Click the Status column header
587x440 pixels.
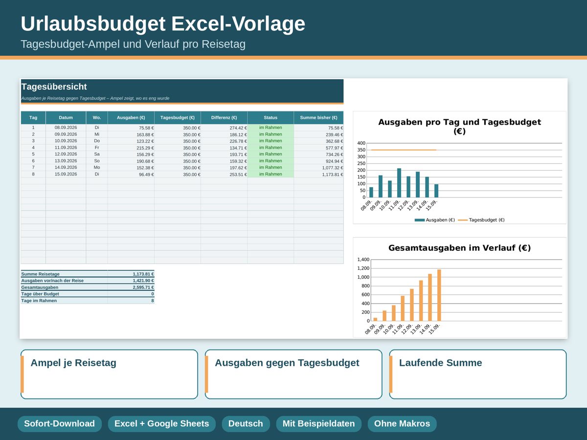(271, 118)
